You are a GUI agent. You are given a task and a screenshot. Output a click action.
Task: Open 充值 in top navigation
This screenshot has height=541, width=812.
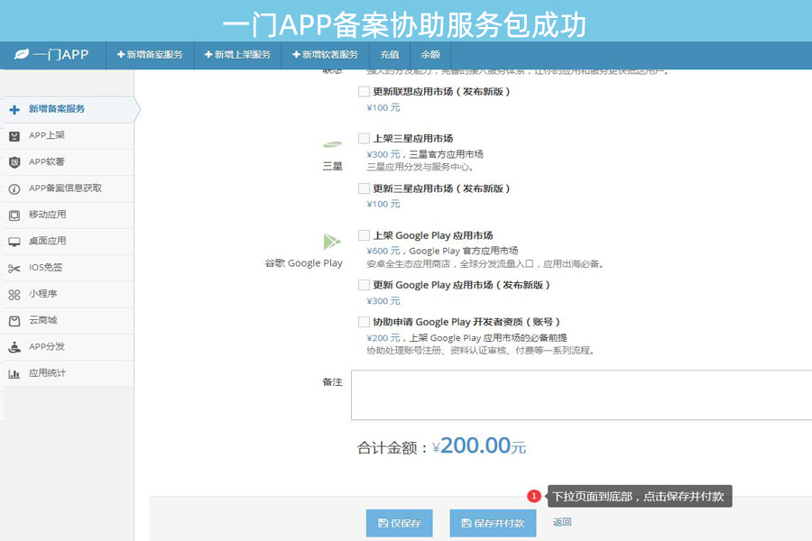[x=390, y=54]
